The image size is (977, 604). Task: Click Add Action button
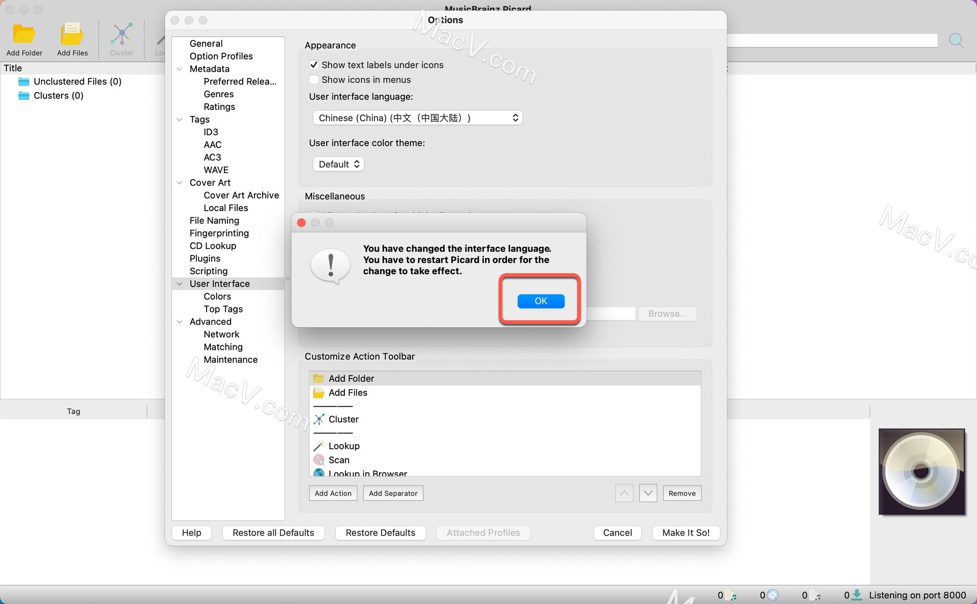pyautogui.click(x=333, y=493)
